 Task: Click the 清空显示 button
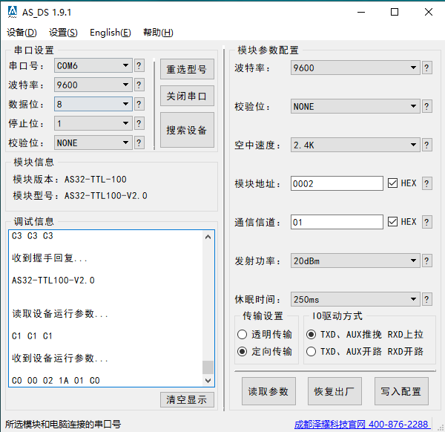[x=187, y=399]
